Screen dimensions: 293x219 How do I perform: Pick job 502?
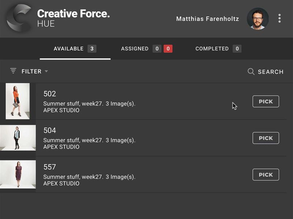coord(266,101)
